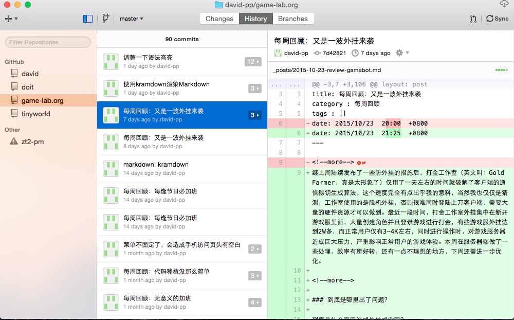
Task: Expand the gear dropdown arrow
Action: 406,52
